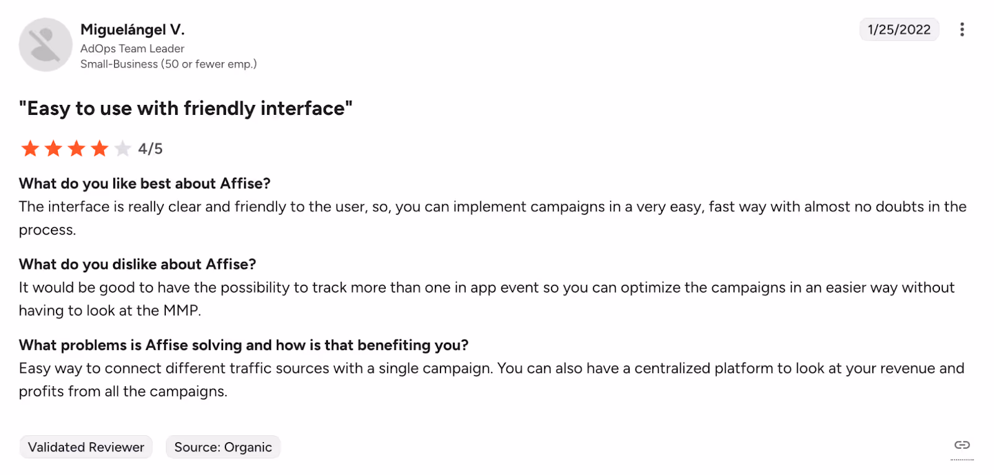Click the fourth orange rating star
Image resolution: width=994 pixels, height=475 pixels.
99,148
